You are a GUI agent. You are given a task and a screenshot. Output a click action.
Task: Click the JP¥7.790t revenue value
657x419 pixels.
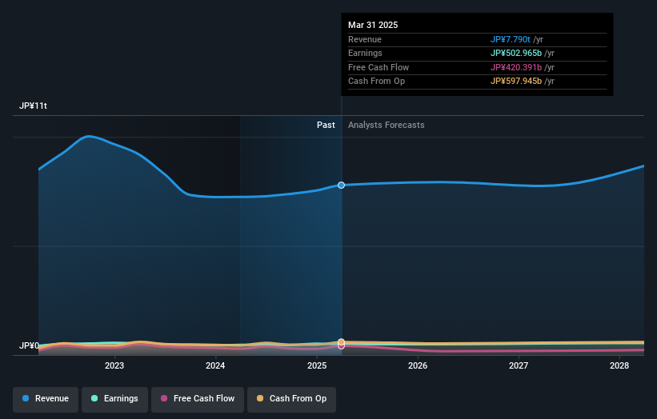[x=511, y=39]
